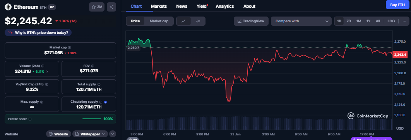Expand more website links chevron
Screen dimensions: 411x140
tap(113, 134)
